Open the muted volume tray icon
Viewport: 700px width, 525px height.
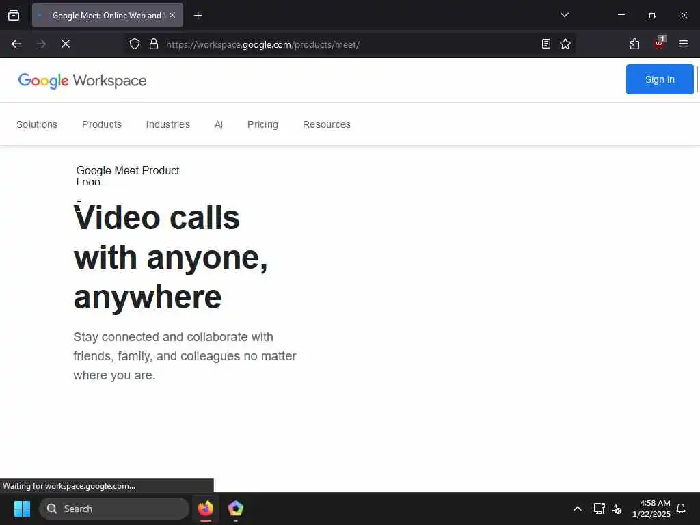(x=617, y=509)
